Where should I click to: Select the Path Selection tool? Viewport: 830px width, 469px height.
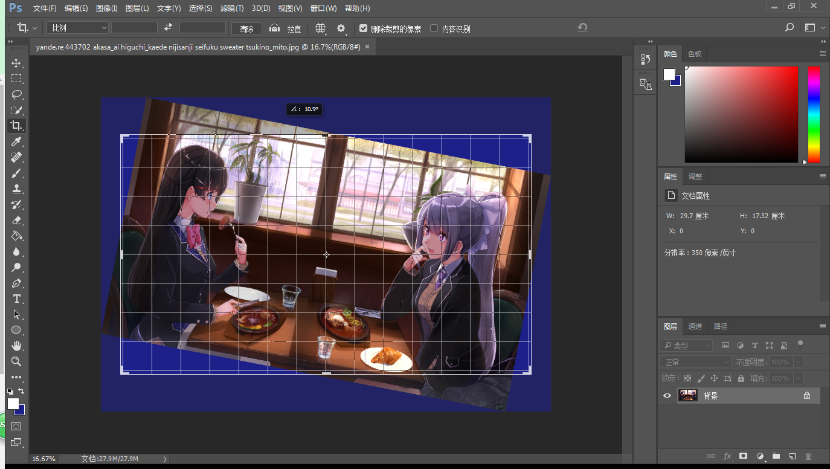(16, 314)
